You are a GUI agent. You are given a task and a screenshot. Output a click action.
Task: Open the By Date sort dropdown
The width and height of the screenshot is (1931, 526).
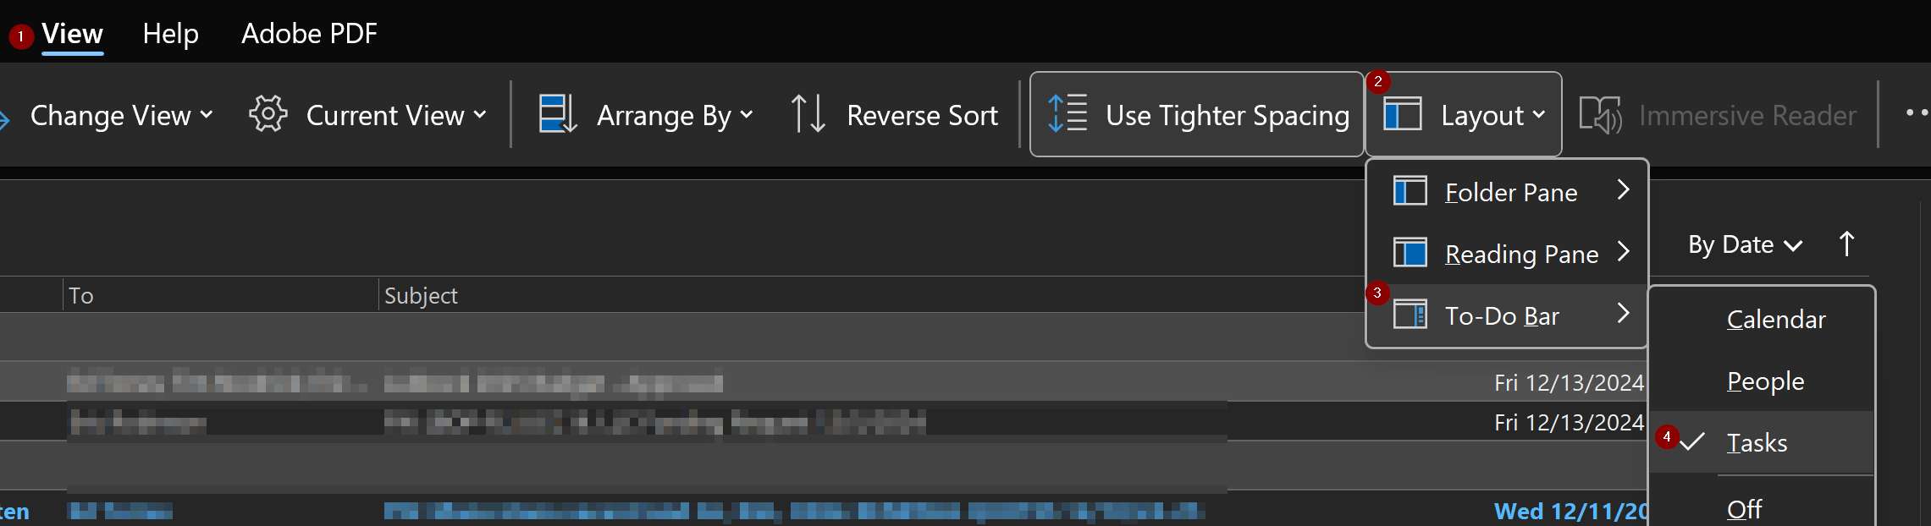click(x=1745, y=244)
